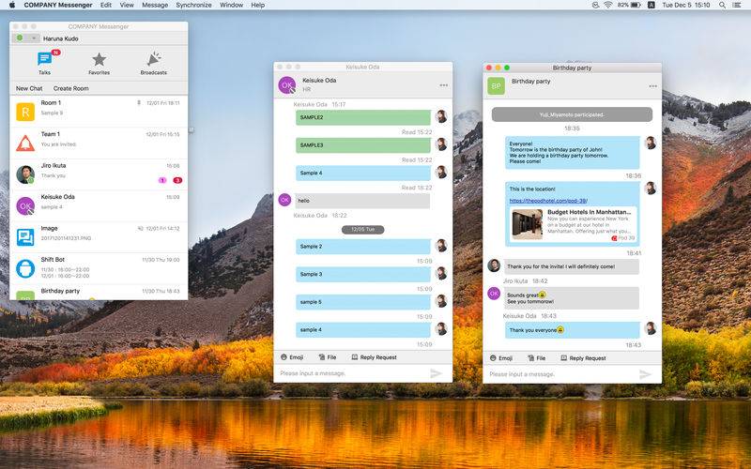Open the Broadcasts megaphone icon
This screenshot has height=469, width=751.
pos(154,59)
